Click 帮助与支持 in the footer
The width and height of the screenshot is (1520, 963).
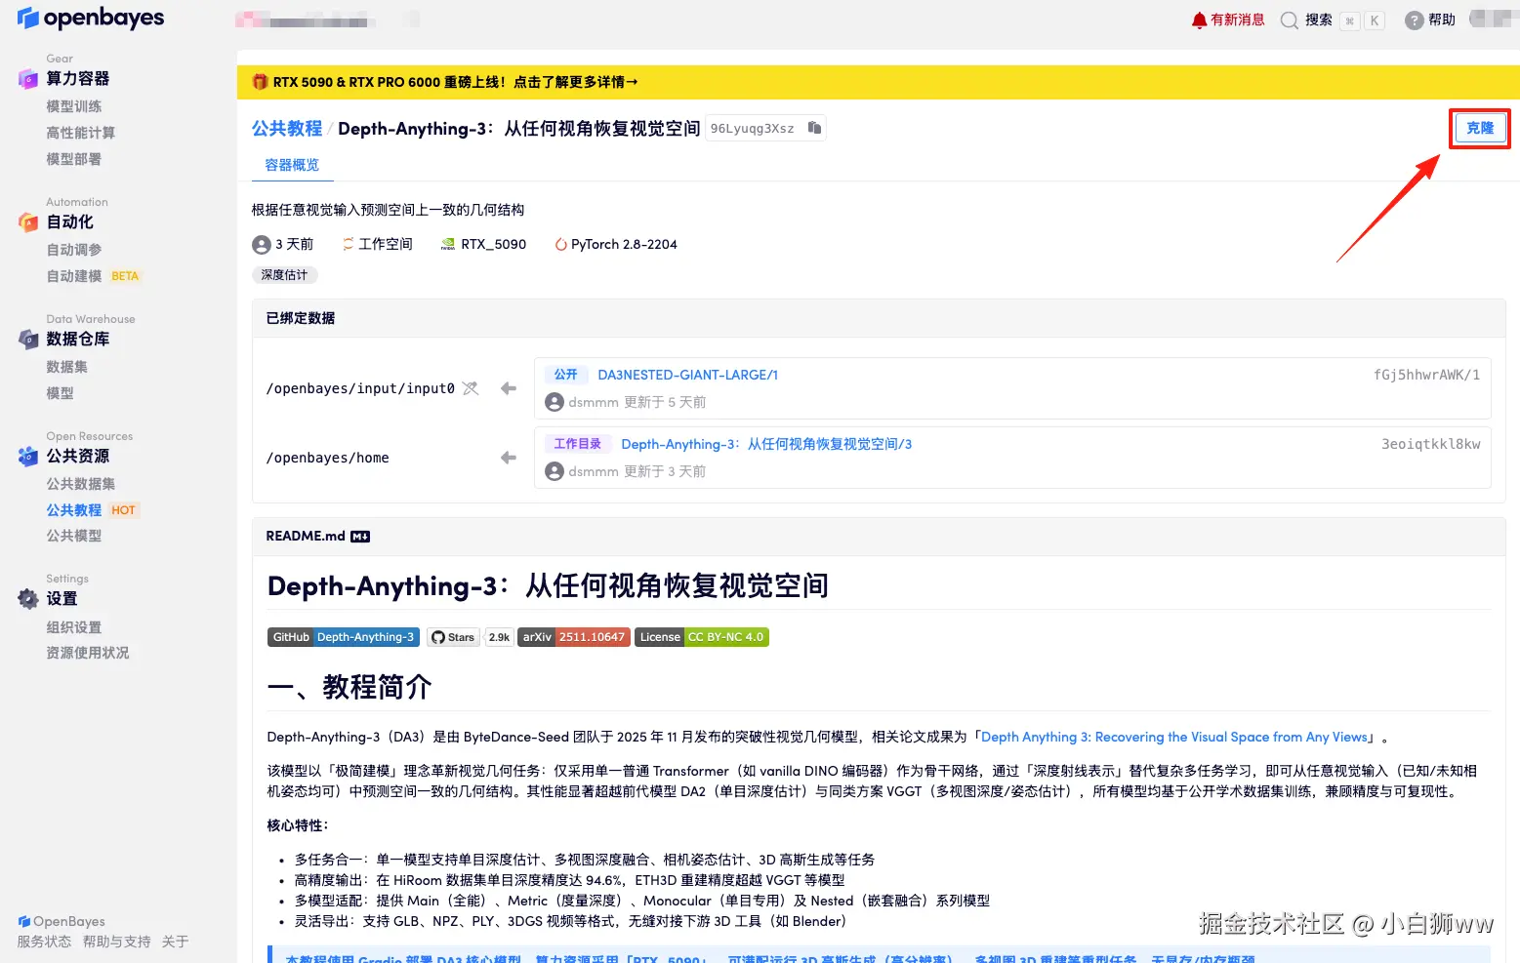coord(117,942)
